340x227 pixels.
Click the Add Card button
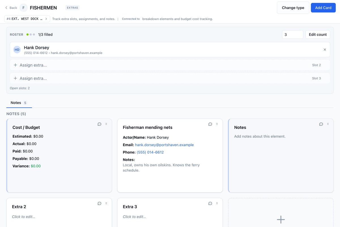pyautogui.click(x=323, y=8)
